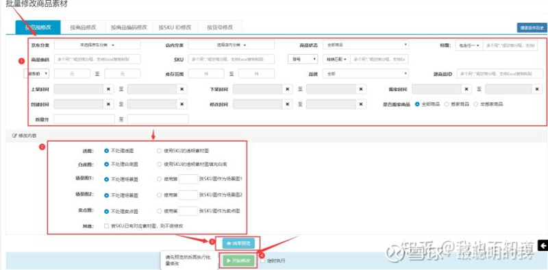
Task: Clear the 修改时间 start date with its X
Action: (x=287, y=104)
